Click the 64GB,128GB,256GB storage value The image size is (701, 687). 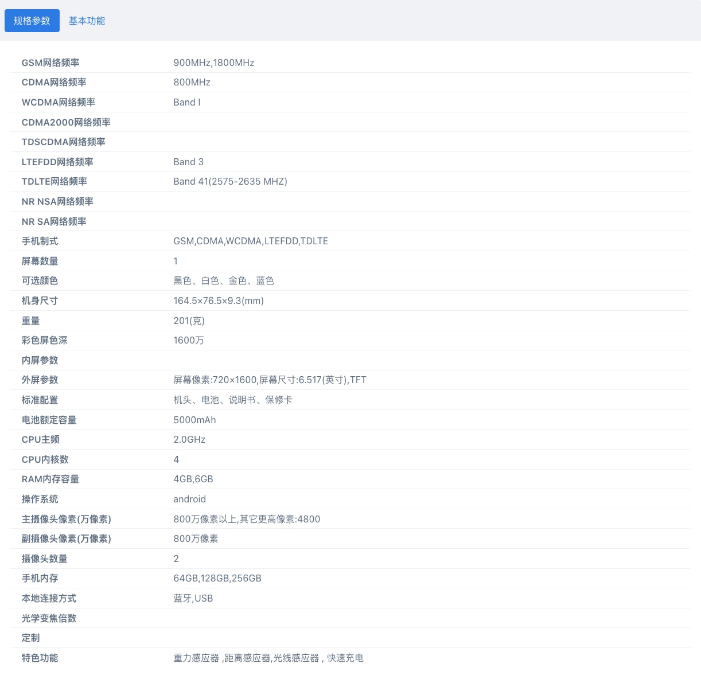click(x=217, y=578)
